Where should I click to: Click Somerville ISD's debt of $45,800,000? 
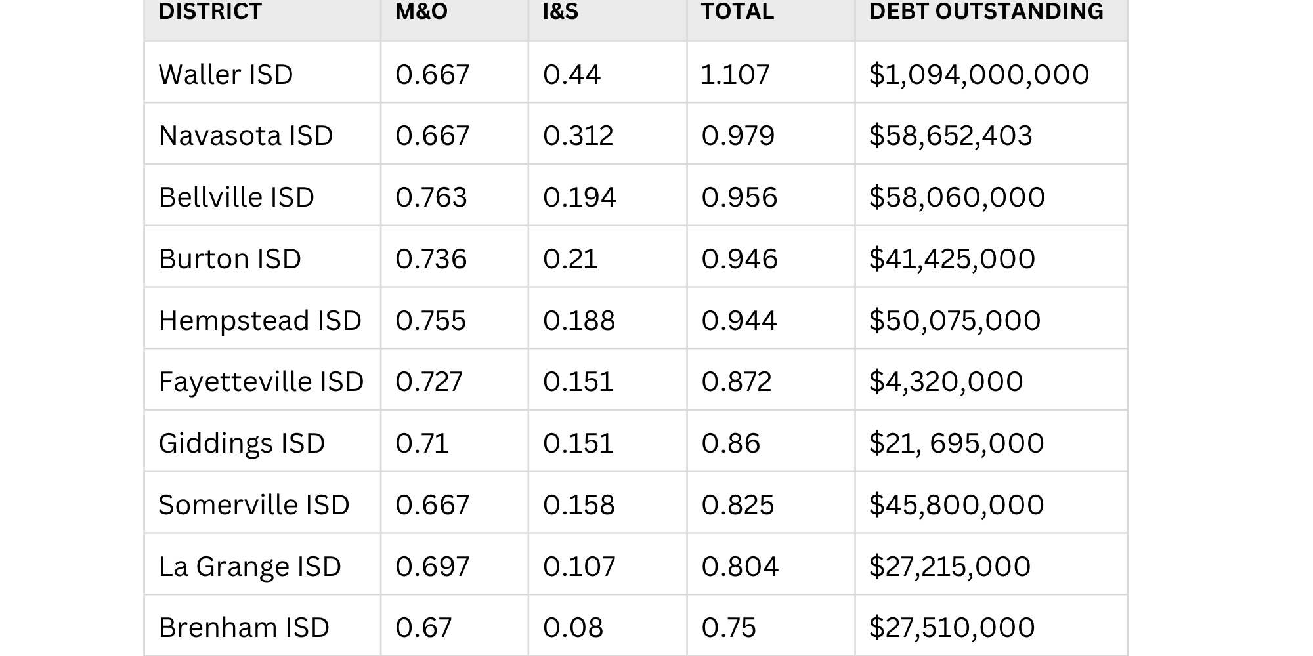coord(957,505)
